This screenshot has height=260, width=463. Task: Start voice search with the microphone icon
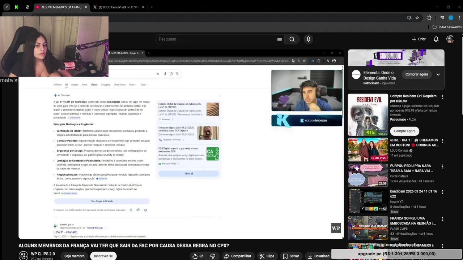tap(308, 39)
